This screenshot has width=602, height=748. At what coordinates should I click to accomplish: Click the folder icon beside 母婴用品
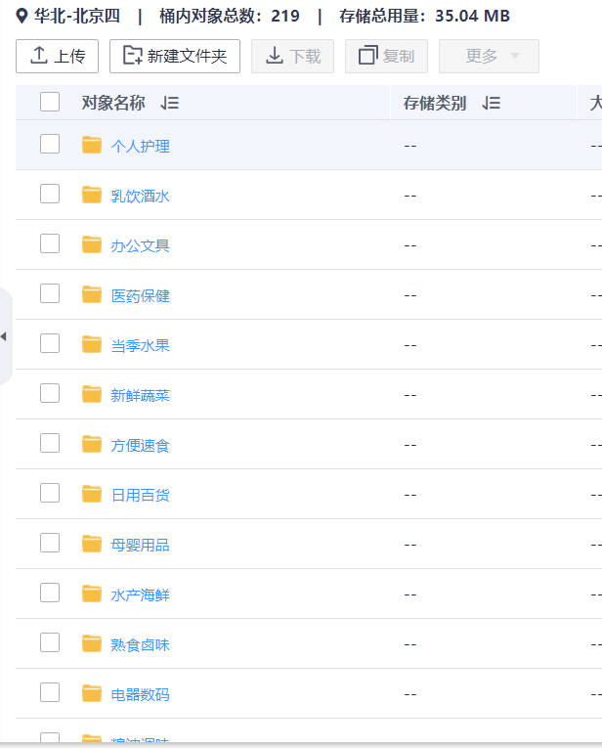coord(92,545)
